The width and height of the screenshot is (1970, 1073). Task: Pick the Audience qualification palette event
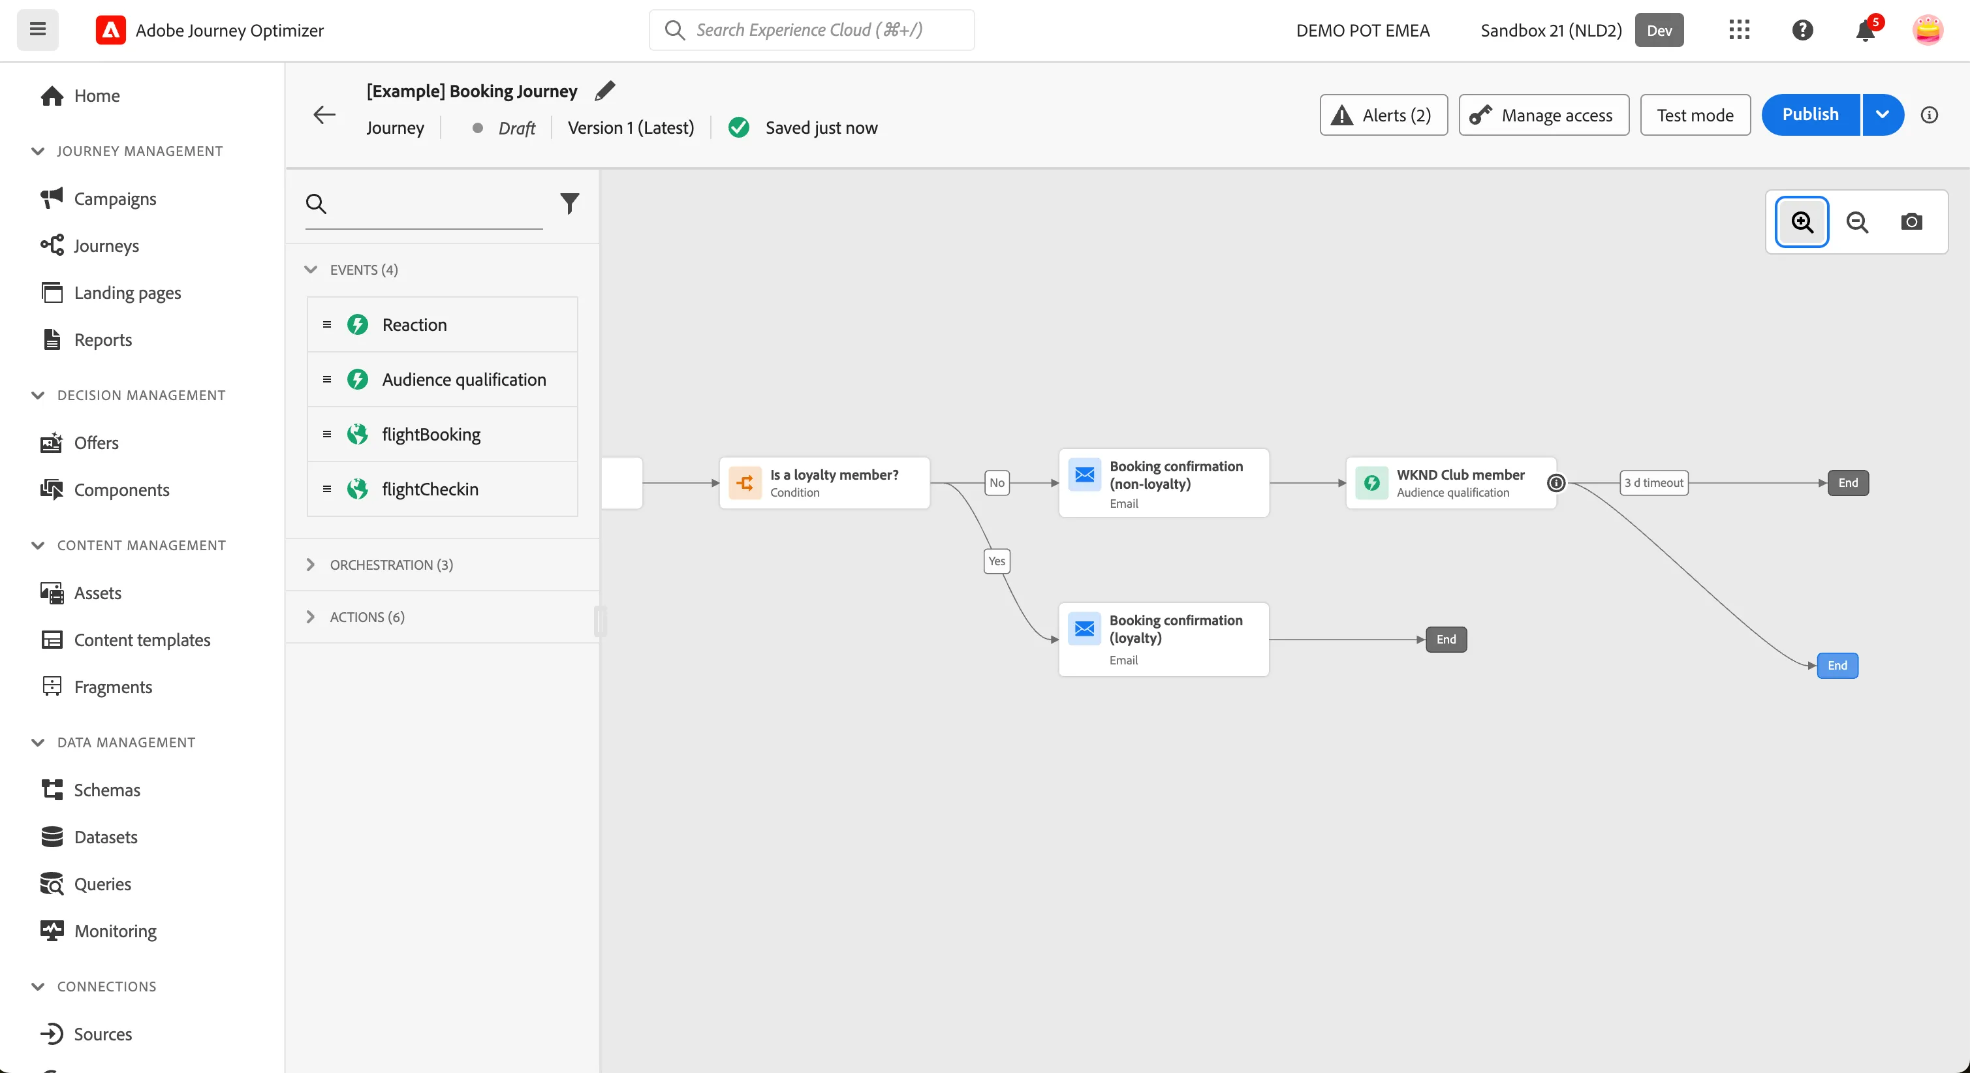(442, 379)
